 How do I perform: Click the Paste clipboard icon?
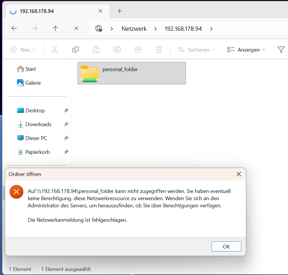pyautogui.click(x=96, y=50)
